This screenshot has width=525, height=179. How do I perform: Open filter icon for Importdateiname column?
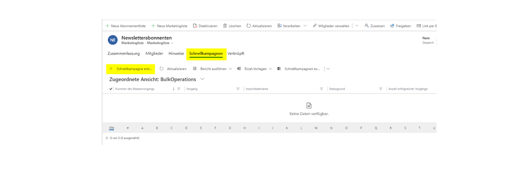[321, 89]
